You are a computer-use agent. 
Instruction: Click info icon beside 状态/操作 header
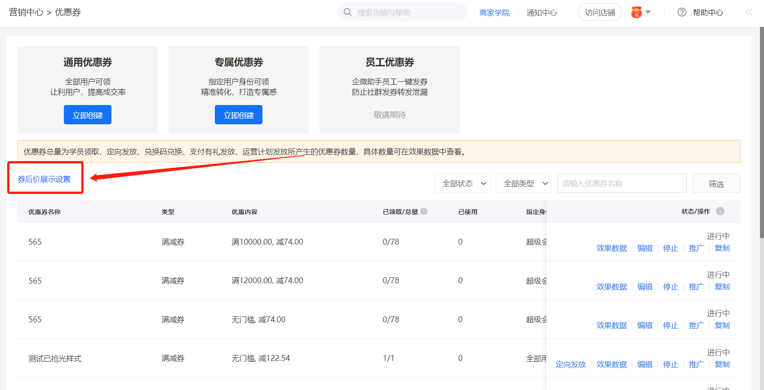pyautogui.click(x=720, y=211)
